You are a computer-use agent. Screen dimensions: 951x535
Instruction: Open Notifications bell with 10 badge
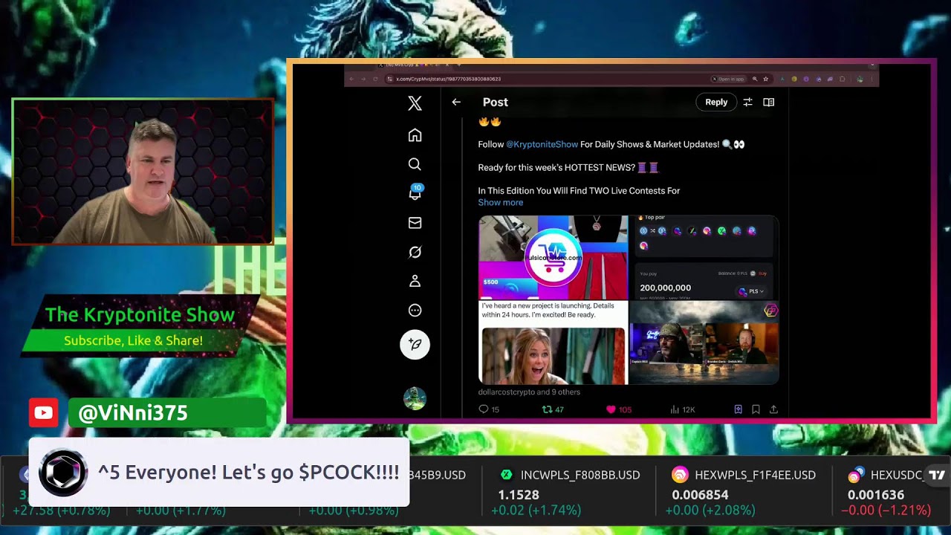[415, 193]
